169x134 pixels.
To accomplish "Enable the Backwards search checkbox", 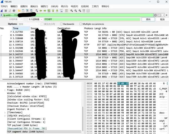I will click(x=61, y=24).
